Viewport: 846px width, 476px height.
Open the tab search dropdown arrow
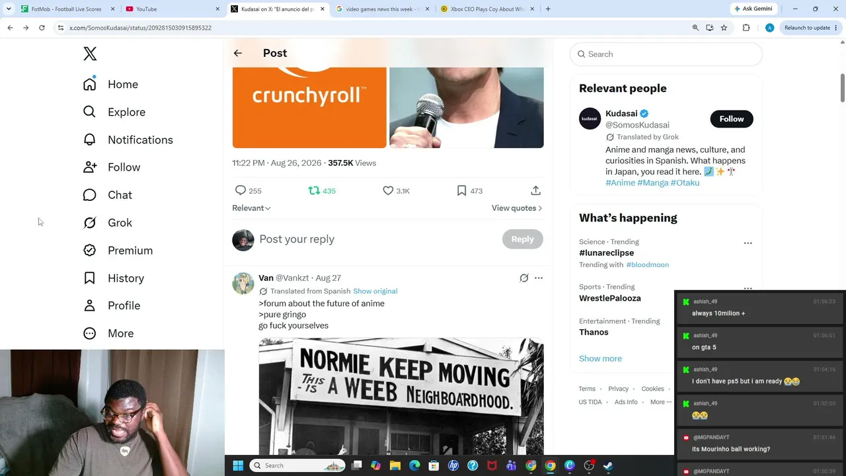[x=9, y=9]
